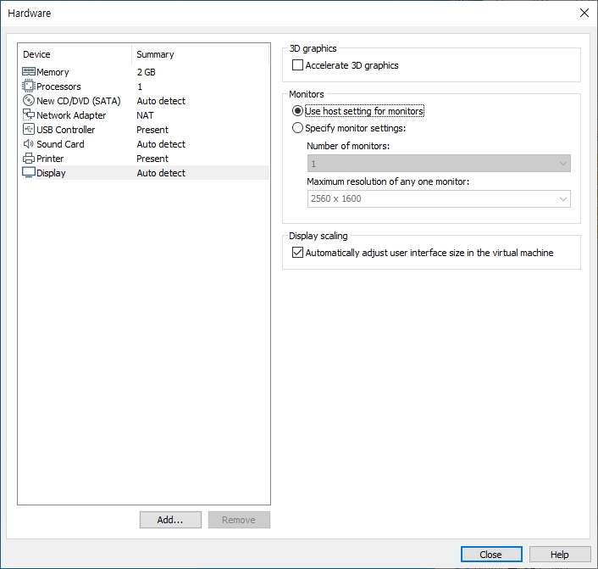Click the Network Adapter icon
Screen dimensions: 598x569
(29, 114)
